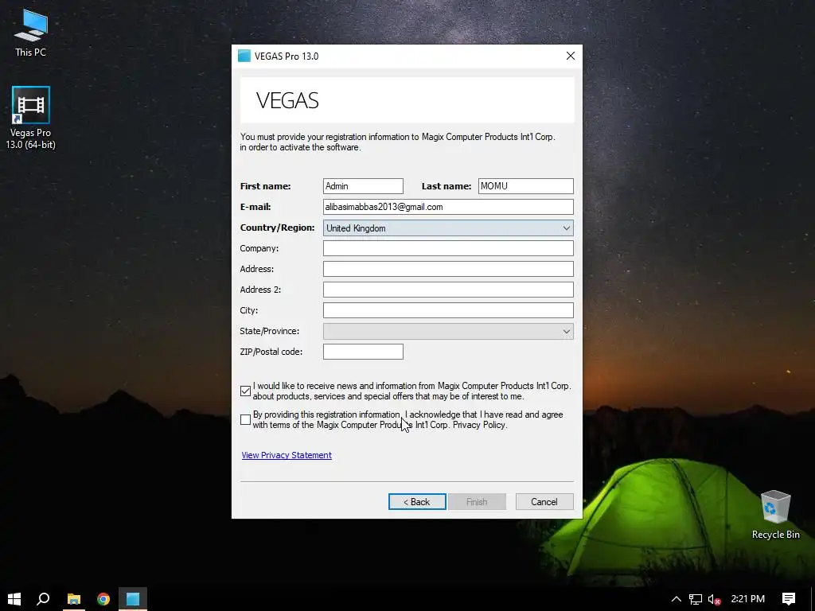Image resolution: width=815 pixels, height=611 pixels.
Task: Go back with < Back button
Action: [417, 502]
